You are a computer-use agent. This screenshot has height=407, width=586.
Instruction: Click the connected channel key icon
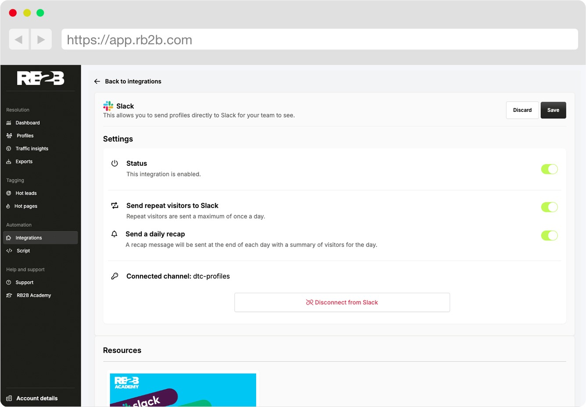pos(114,276)
